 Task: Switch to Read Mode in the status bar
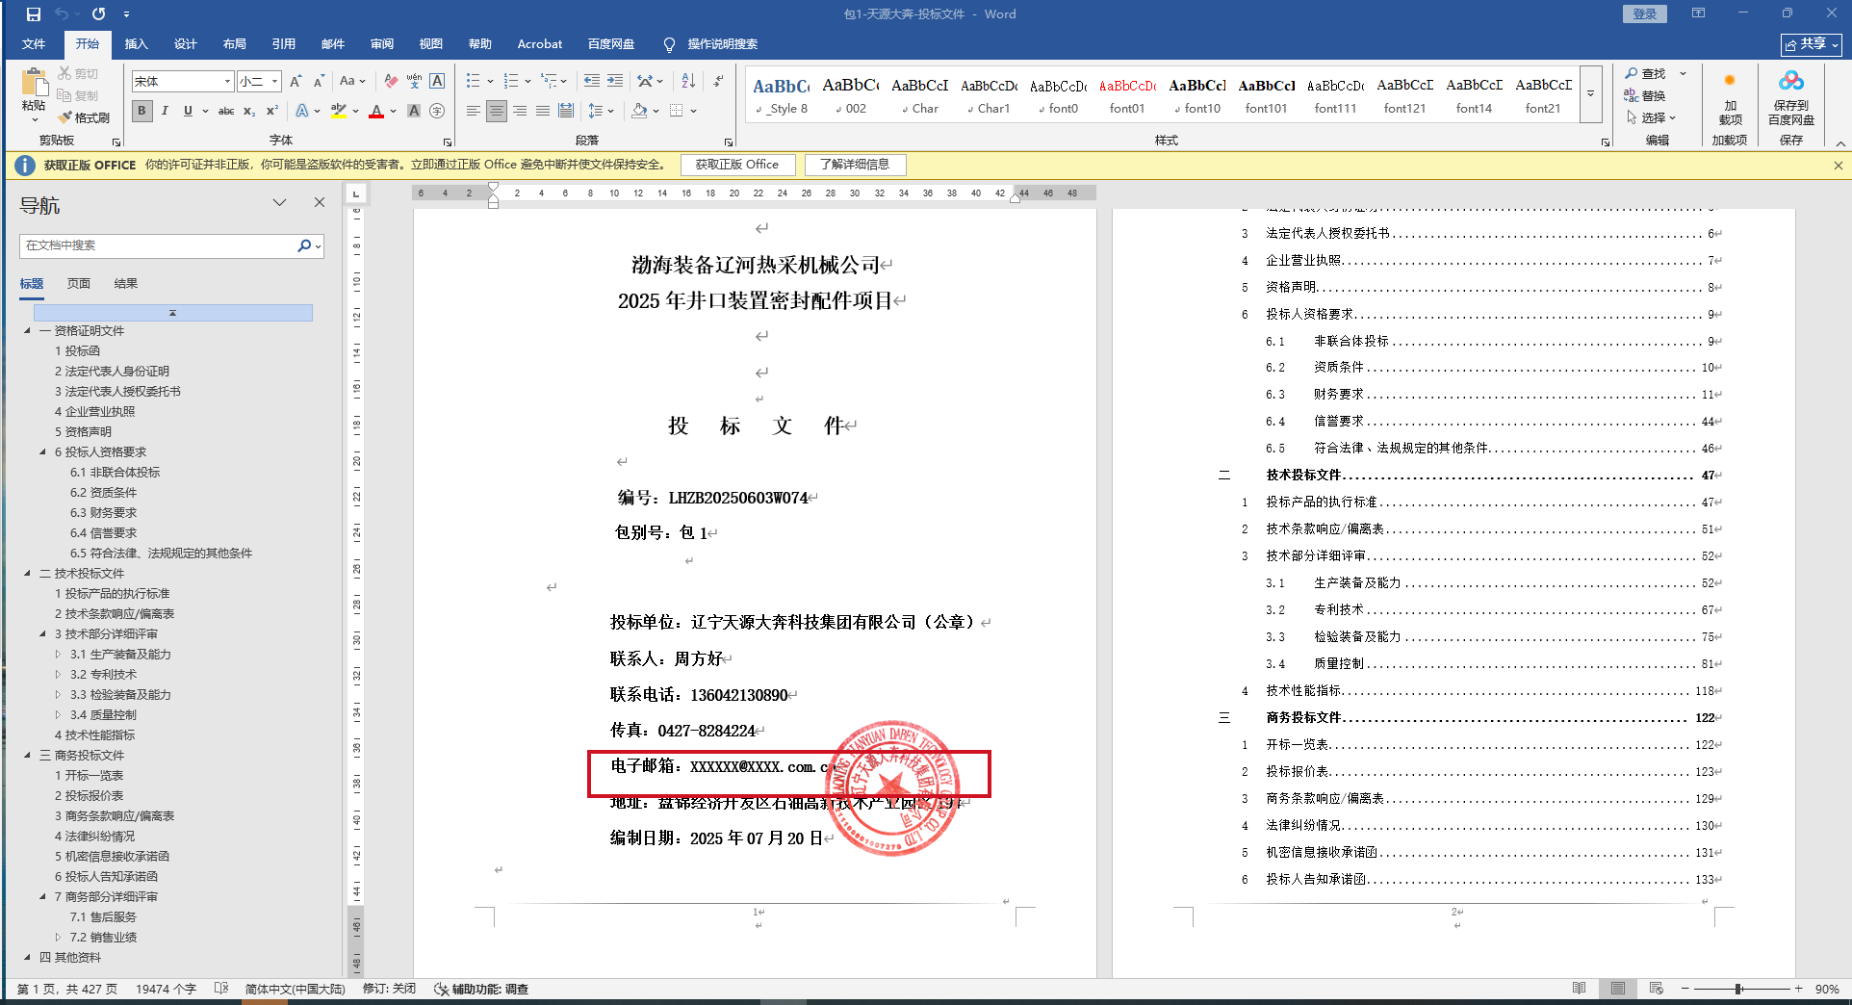coord(1579,989)
